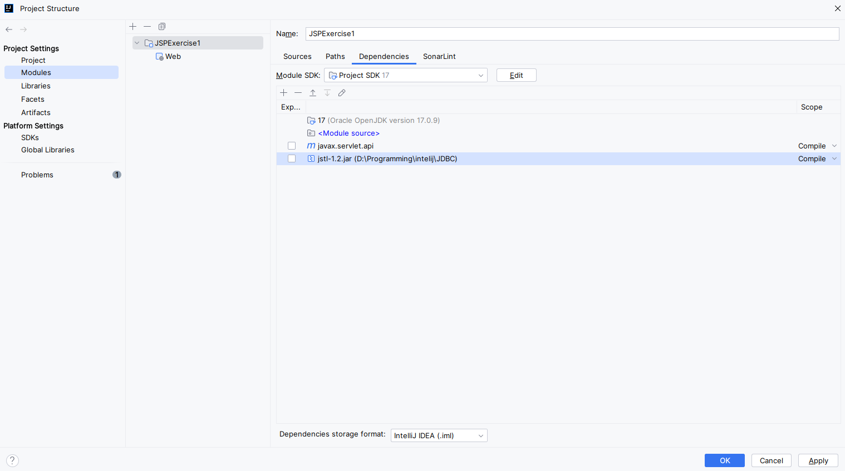Move dependency up in list

(313, 93)
